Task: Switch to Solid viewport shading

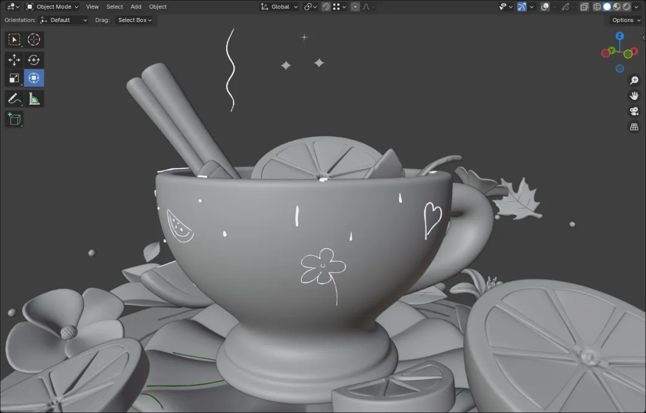Action: click(x=607, y=7)
